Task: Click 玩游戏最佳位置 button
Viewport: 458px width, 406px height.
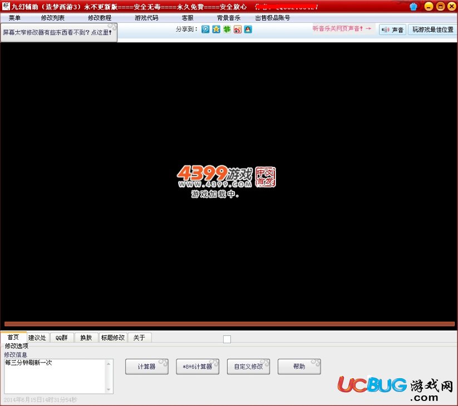Action: click(432, 29)
